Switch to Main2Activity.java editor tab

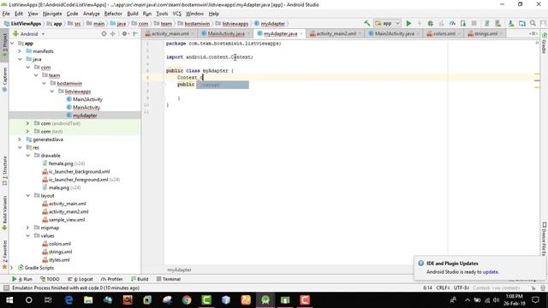click(394, 34)
